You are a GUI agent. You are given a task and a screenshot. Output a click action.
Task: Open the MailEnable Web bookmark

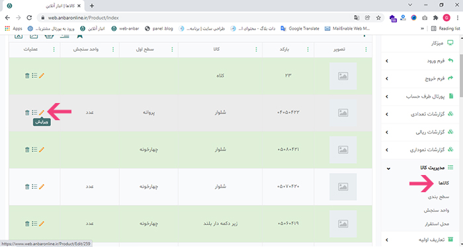[347, 28]
